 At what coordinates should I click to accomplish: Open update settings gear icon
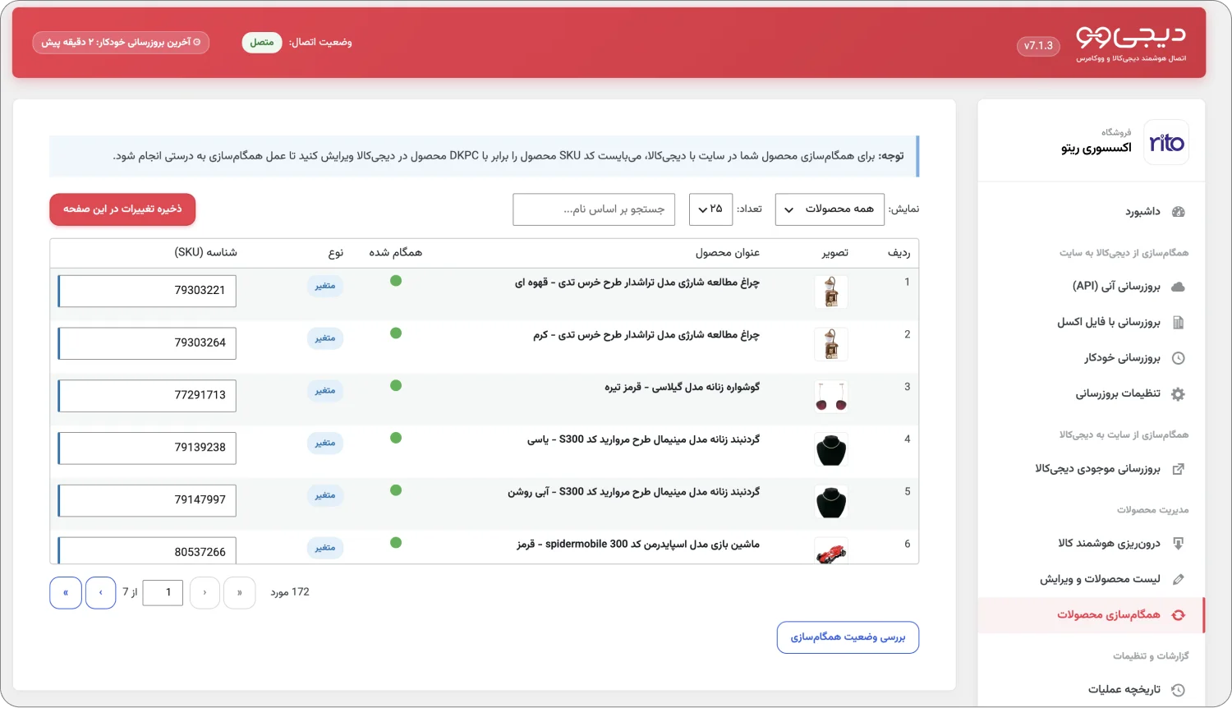click(x=1178, y=394)
